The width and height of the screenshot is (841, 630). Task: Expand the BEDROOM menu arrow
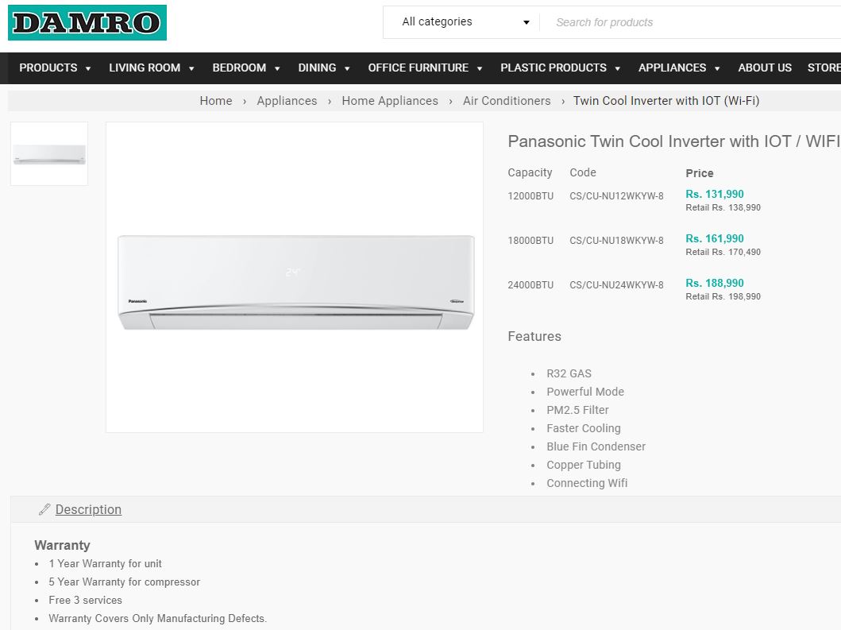(277, 68)
